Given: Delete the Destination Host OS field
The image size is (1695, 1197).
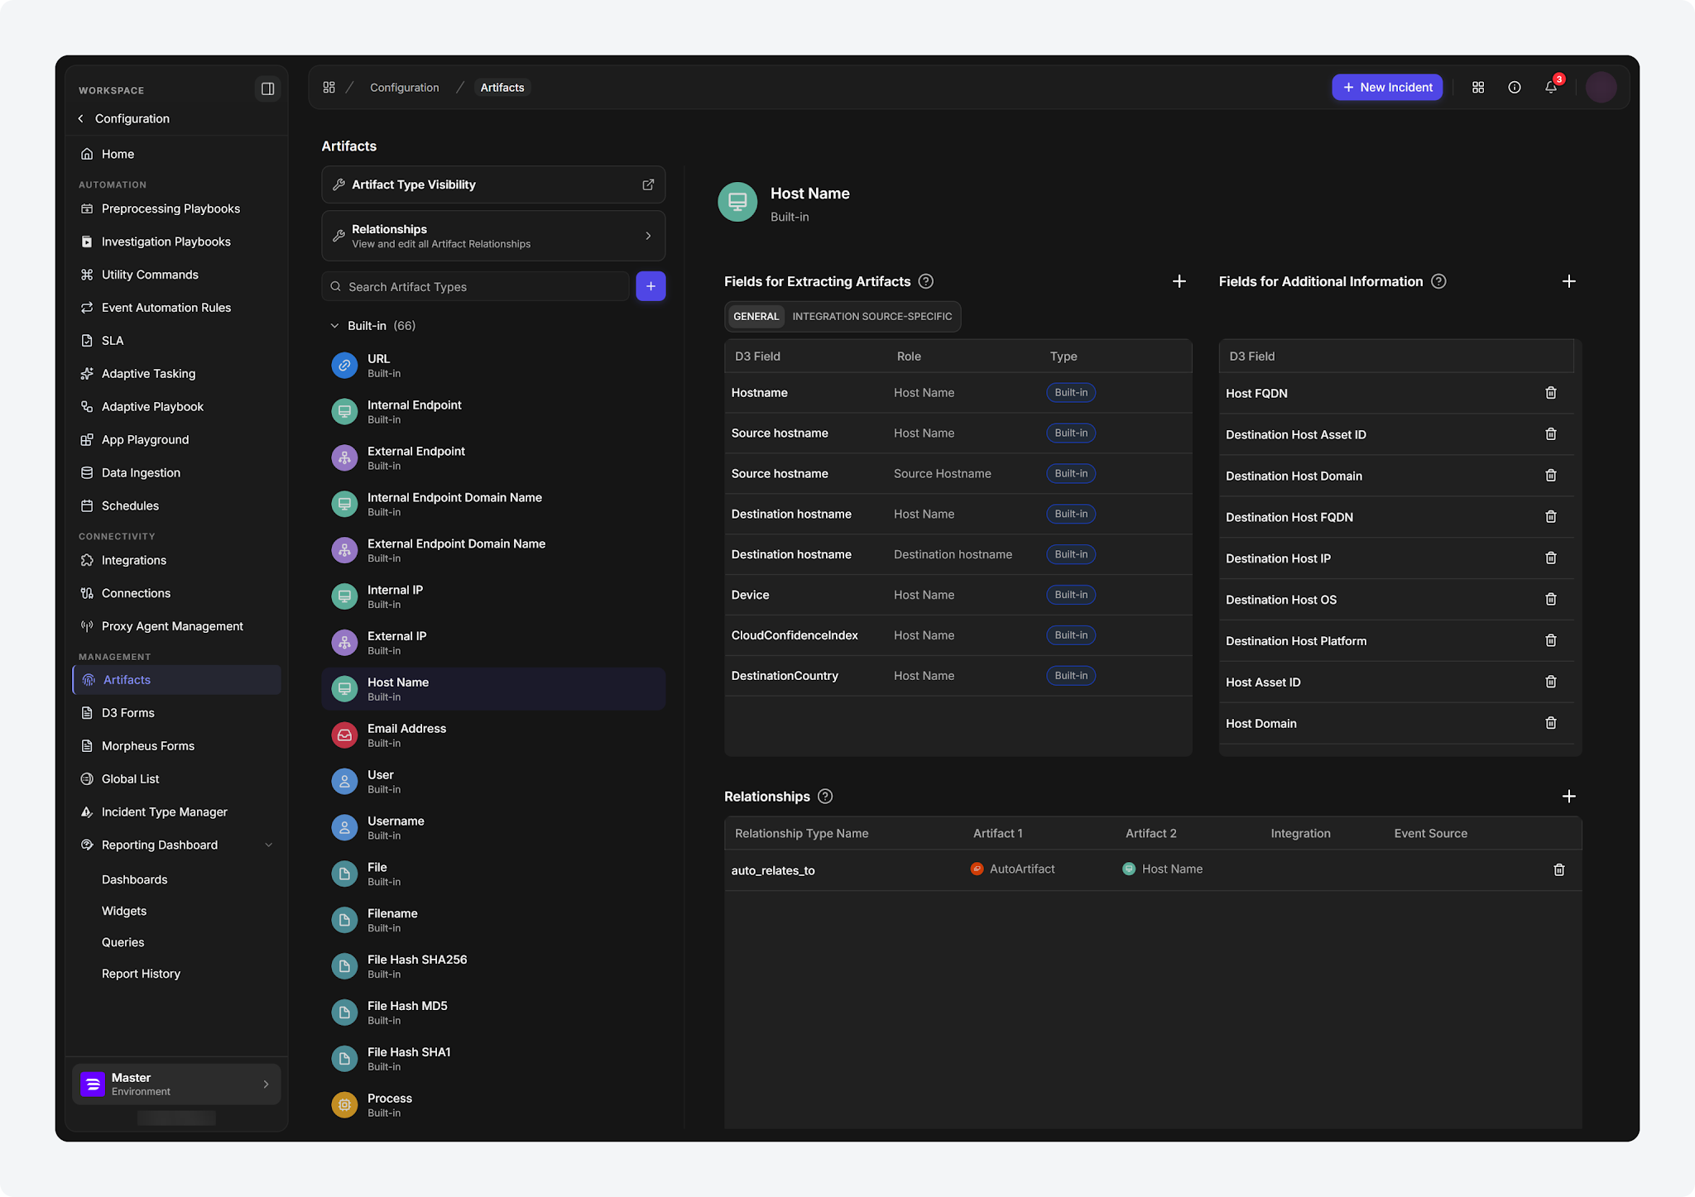Looking at the screenshot, I should (1551, 600).
